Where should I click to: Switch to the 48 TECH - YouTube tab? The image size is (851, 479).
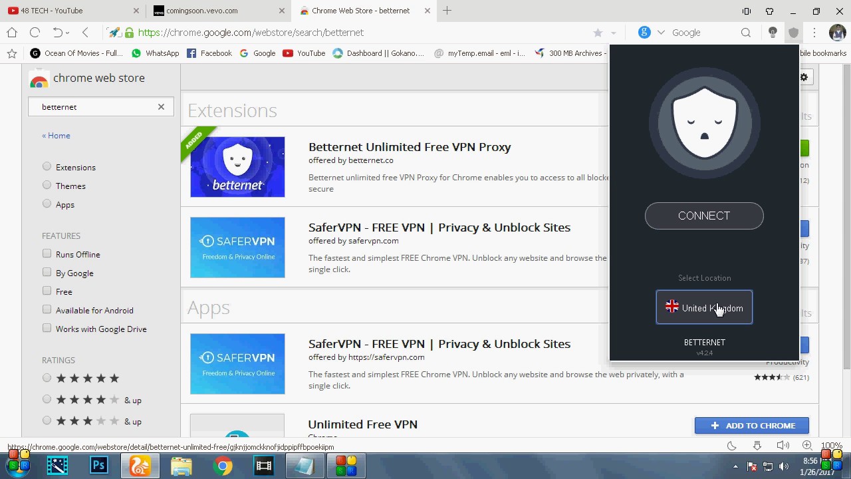click(x=73, y=11)
